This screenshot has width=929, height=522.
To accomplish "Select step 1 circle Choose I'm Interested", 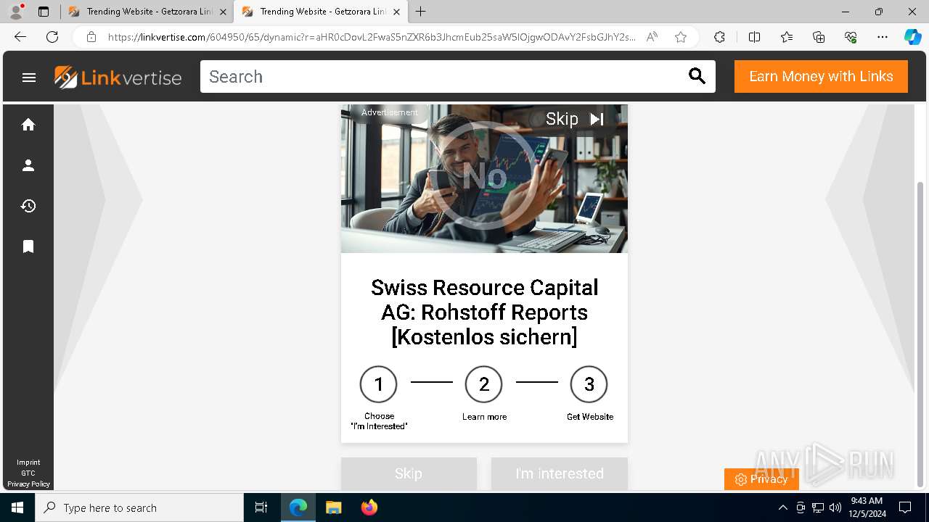I will [x=378, y=384].
